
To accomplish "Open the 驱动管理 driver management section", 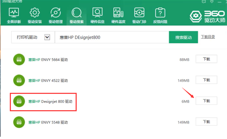I will click(x=56, y=16).
